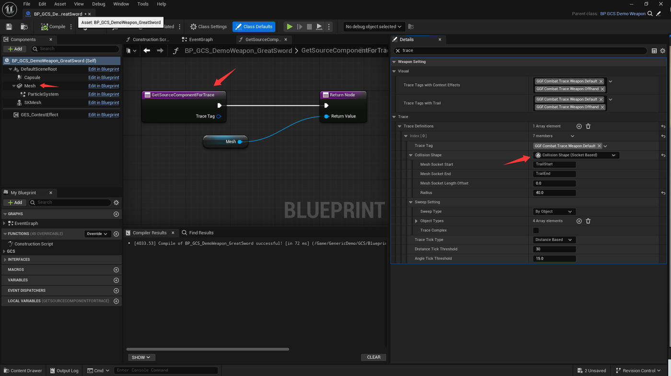Click the Browse to asset icon beside Save

tap(24, 27)
